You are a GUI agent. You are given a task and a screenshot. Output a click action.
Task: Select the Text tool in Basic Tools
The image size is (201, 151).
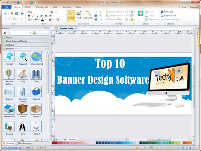click(79, 15)
